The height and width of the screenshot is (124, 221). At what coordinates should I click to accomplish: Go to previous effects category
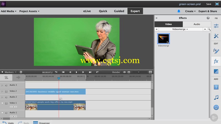[157, 29]
